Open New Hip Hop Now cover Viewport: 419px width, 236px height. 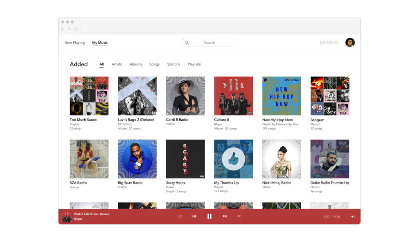click(x=282, y=96)
